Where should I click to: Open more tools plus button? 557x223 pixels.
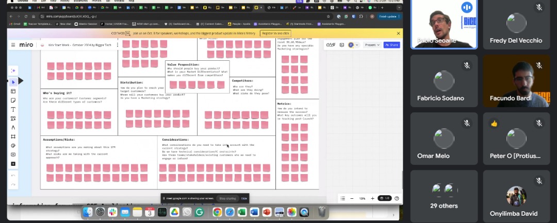tap(13, 164)
